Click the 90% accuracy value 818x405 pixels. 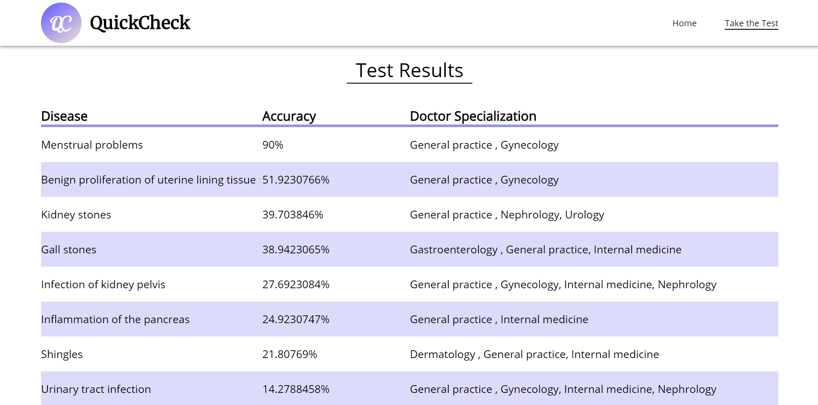coord(273,145)
